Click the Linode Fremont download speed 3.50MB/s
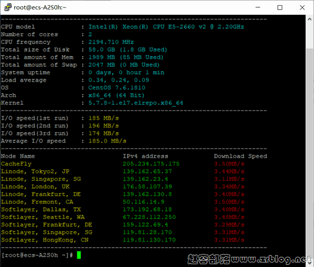The image size is (314, 267). (229, 202)
